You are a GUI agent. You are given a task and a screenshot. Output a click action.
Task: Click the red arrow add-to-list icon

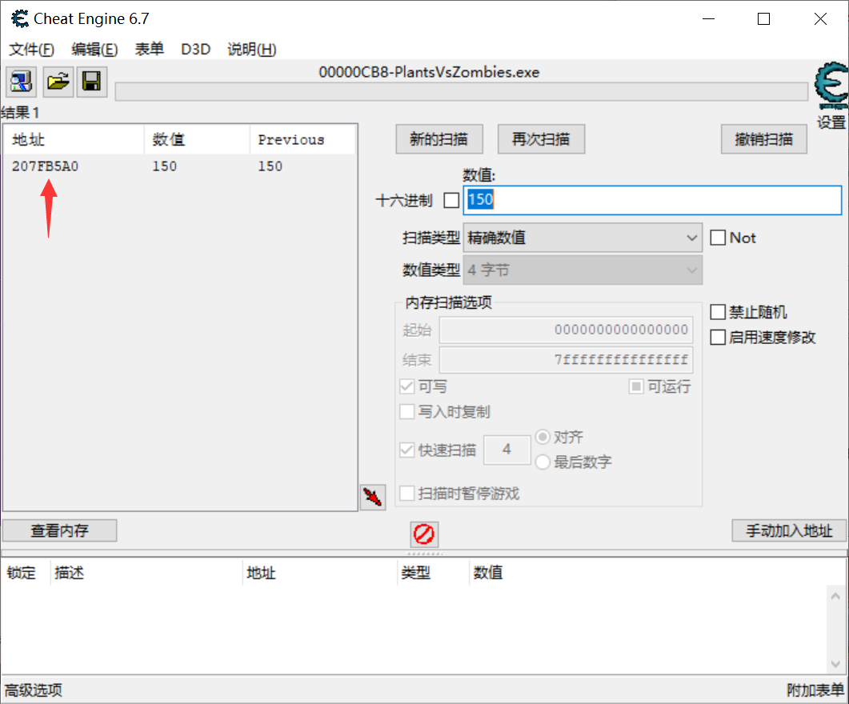373,497
